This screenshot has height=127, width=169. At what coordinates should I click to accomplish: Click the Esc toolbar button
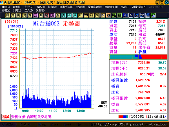pyautogui.click(x=131, y=15)
